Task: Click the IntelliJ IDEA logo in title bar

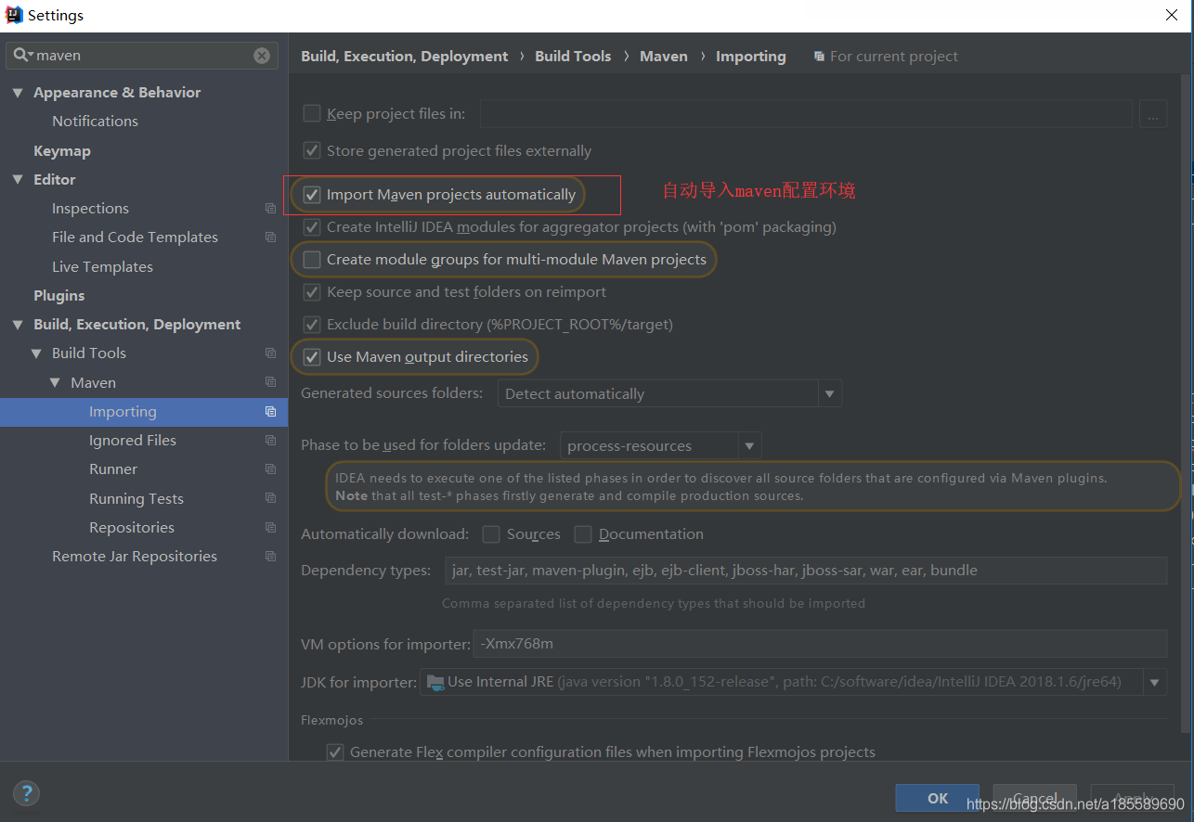Action: pyautogui.click(x=14, y=15)
